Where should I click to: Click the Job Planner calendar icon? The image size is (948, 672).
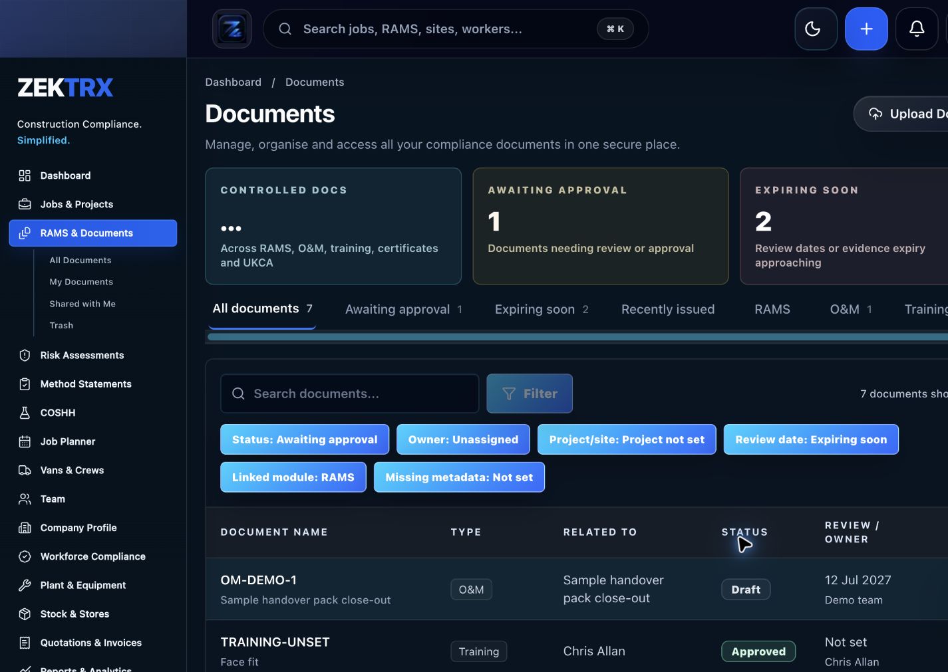(x=25, y=441)
